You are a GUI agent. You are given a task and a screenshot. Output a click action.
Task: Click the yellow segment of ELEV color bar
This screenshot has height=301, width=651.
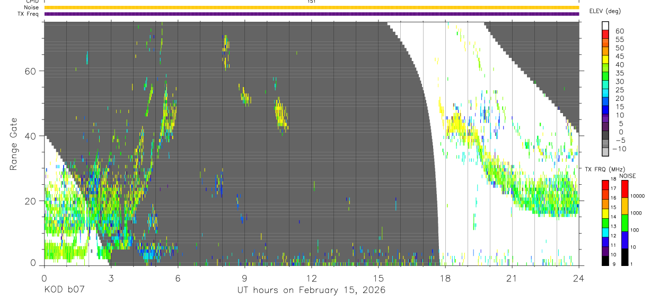(605, 61)
